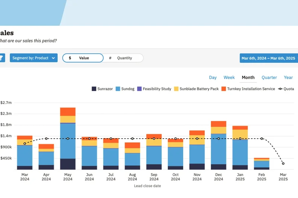Select the Day grouping tab
The width and height of the screenshot is (298, 198).
(213, 78)
